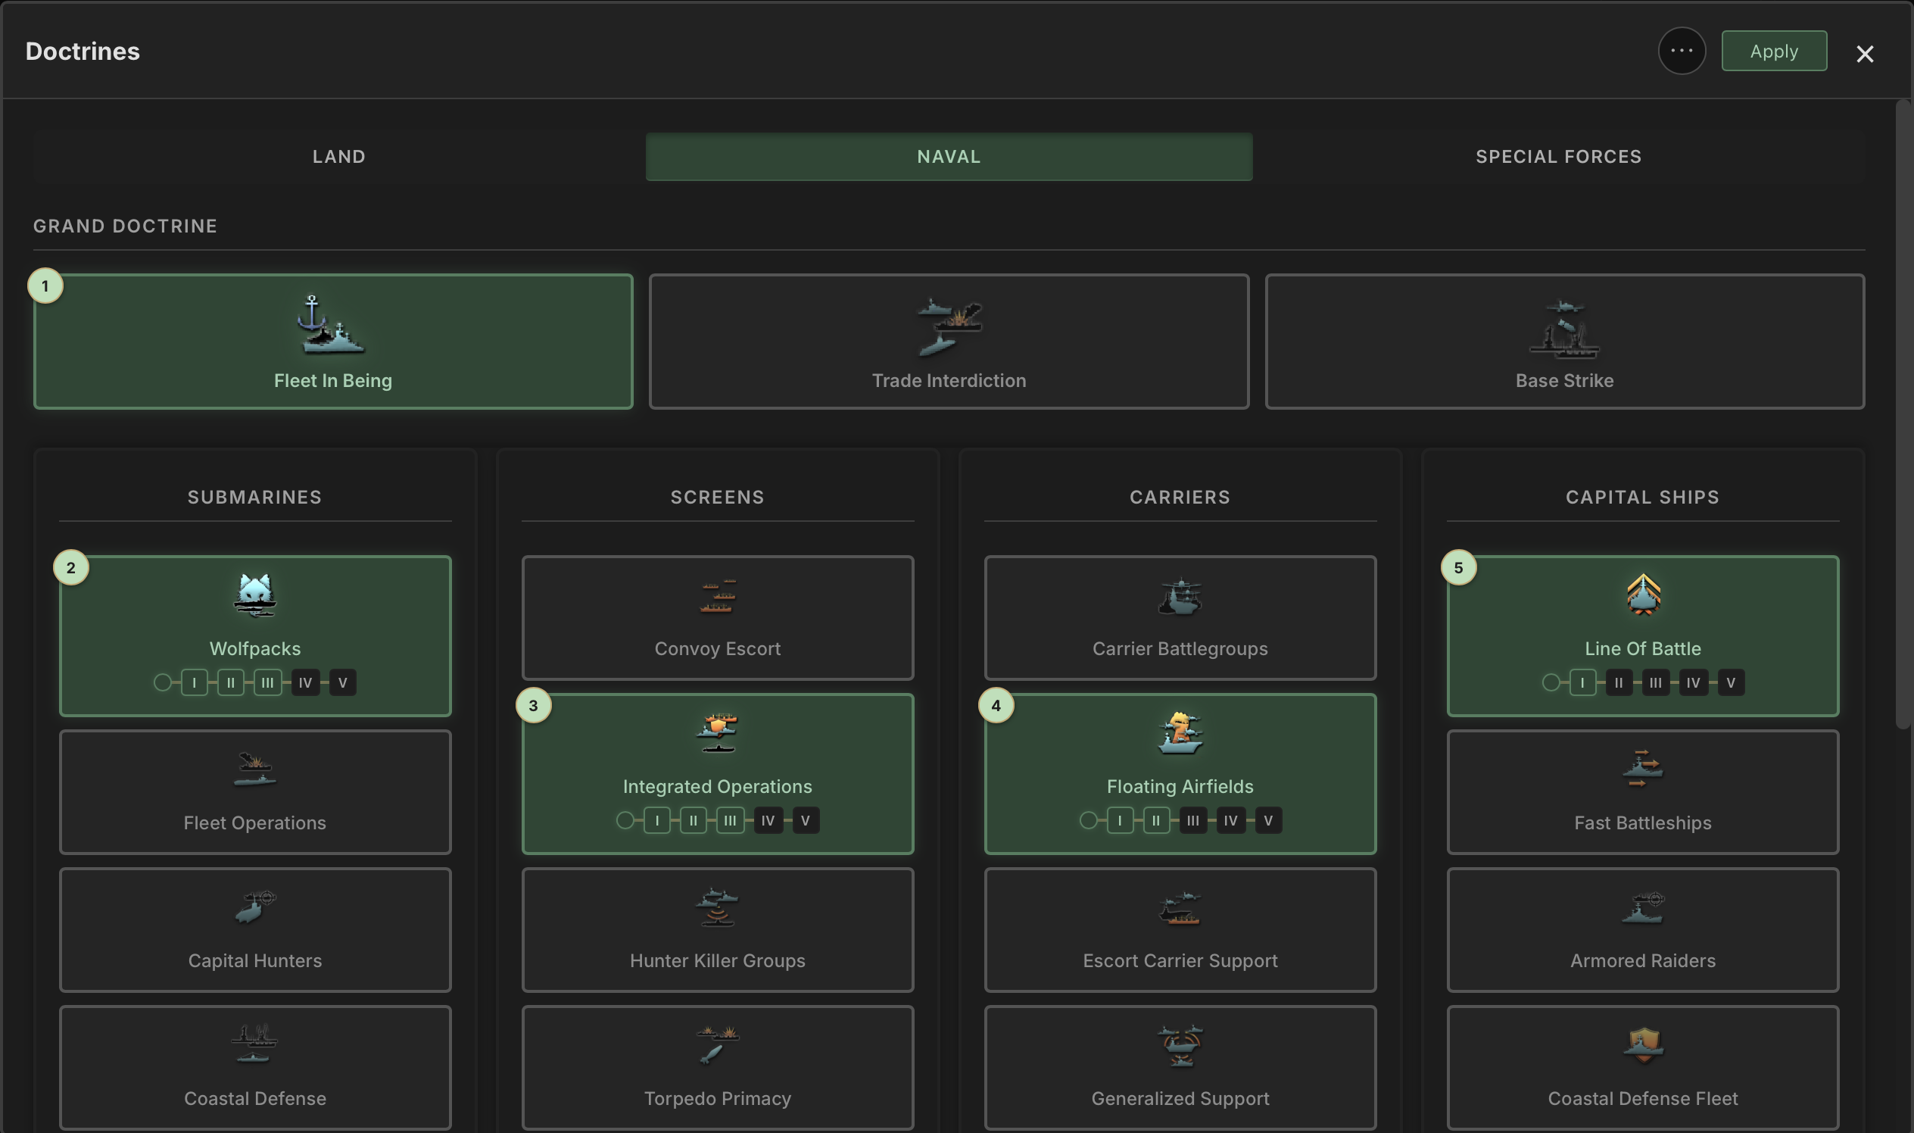Select the Base Strike grand doctrine card
The image size is (1914, 1133).
(x=1564, y=342)
